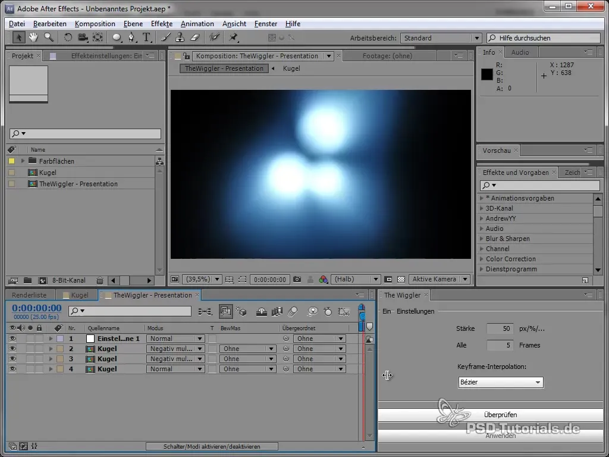Click the delete trash icon in Projekt panel

(100, 281)
